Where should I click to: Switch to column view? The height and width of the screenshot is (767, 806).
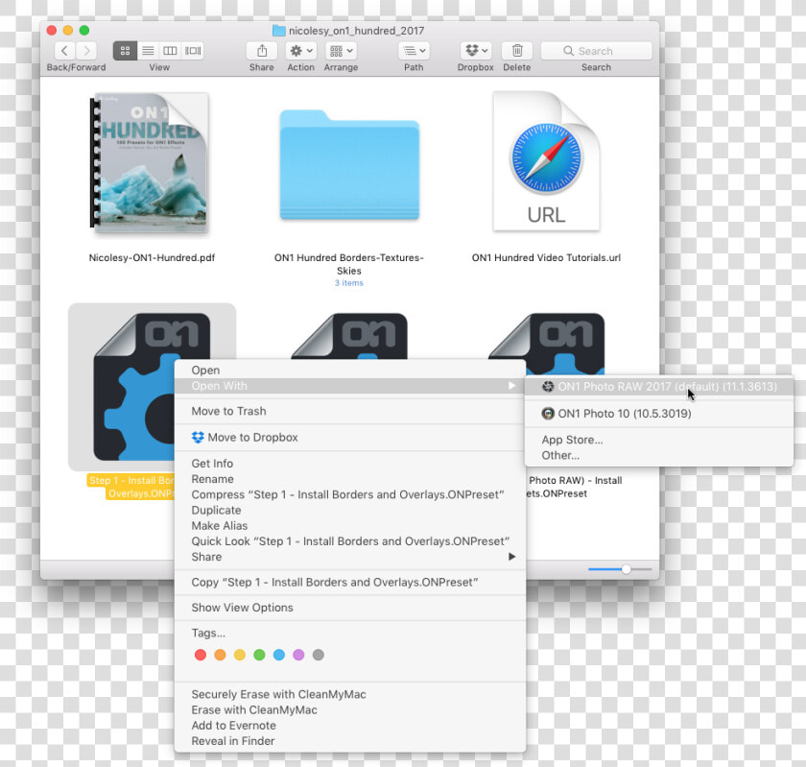click(170, 51)
